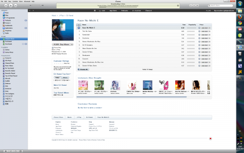Image resolution: width=244 pixels, height=153 pixels.
Task: Click the create playlist plus button
Action: pyautogui.click(x=6, y=151)
